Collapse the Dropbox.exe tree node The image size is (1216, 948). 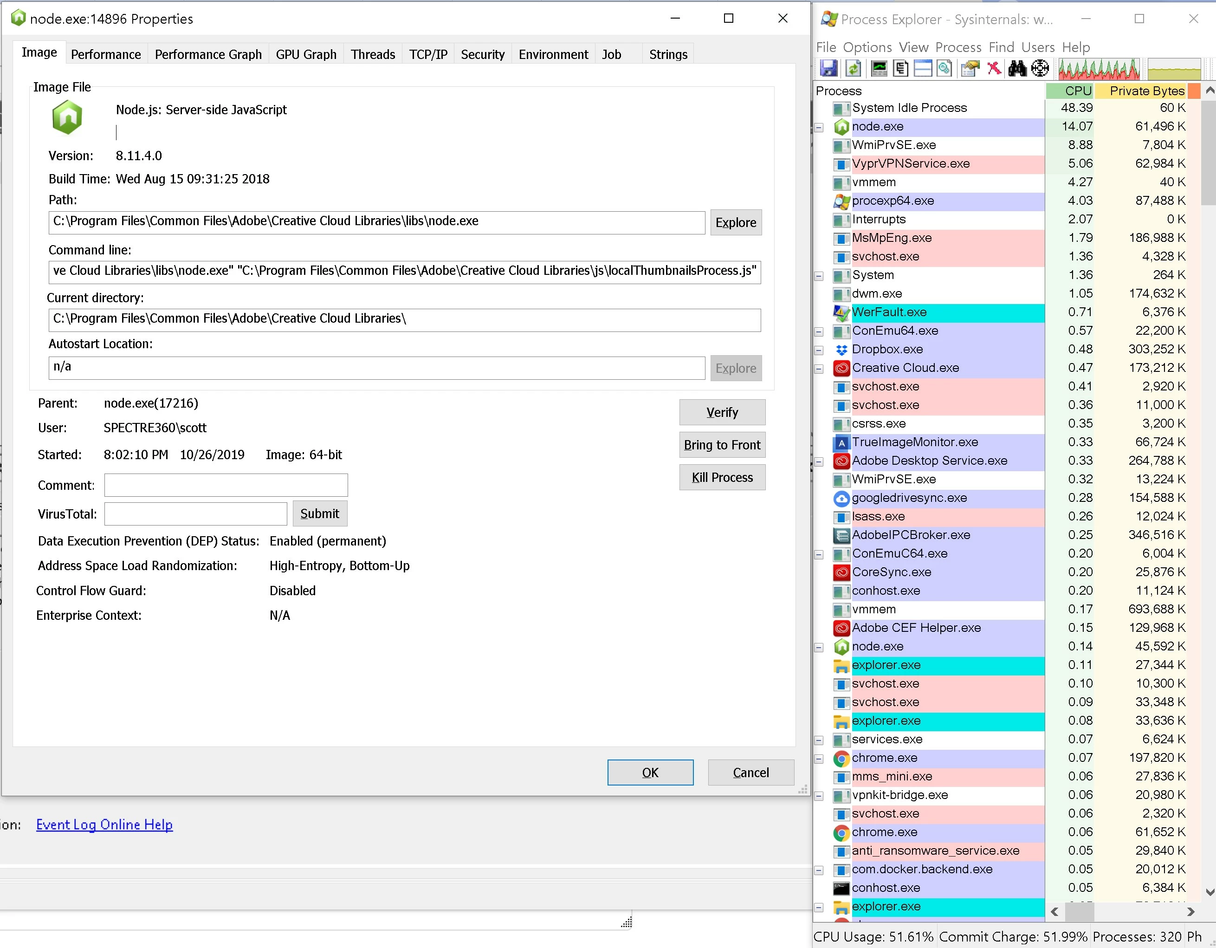pyautogui.click(x=819, y=351)
